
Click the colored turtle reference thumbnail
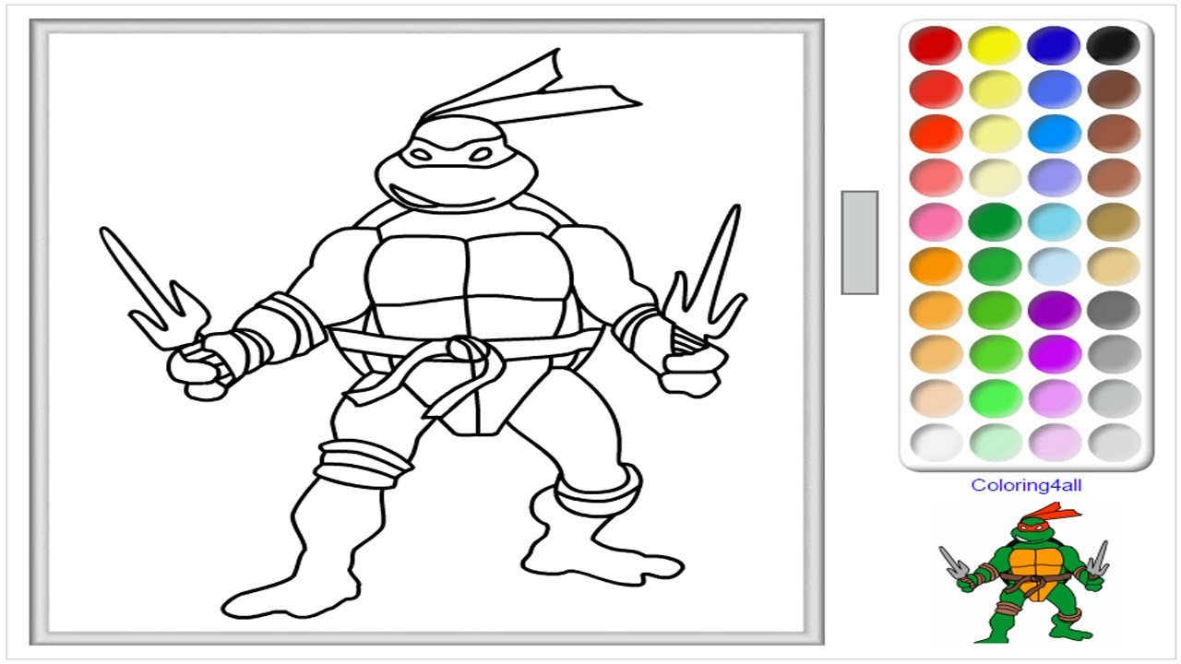tap(1024, 572)
